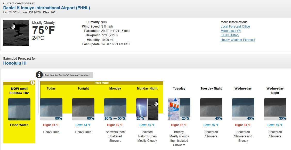Click the Flood Watch banner above forecast

[102, 83]
